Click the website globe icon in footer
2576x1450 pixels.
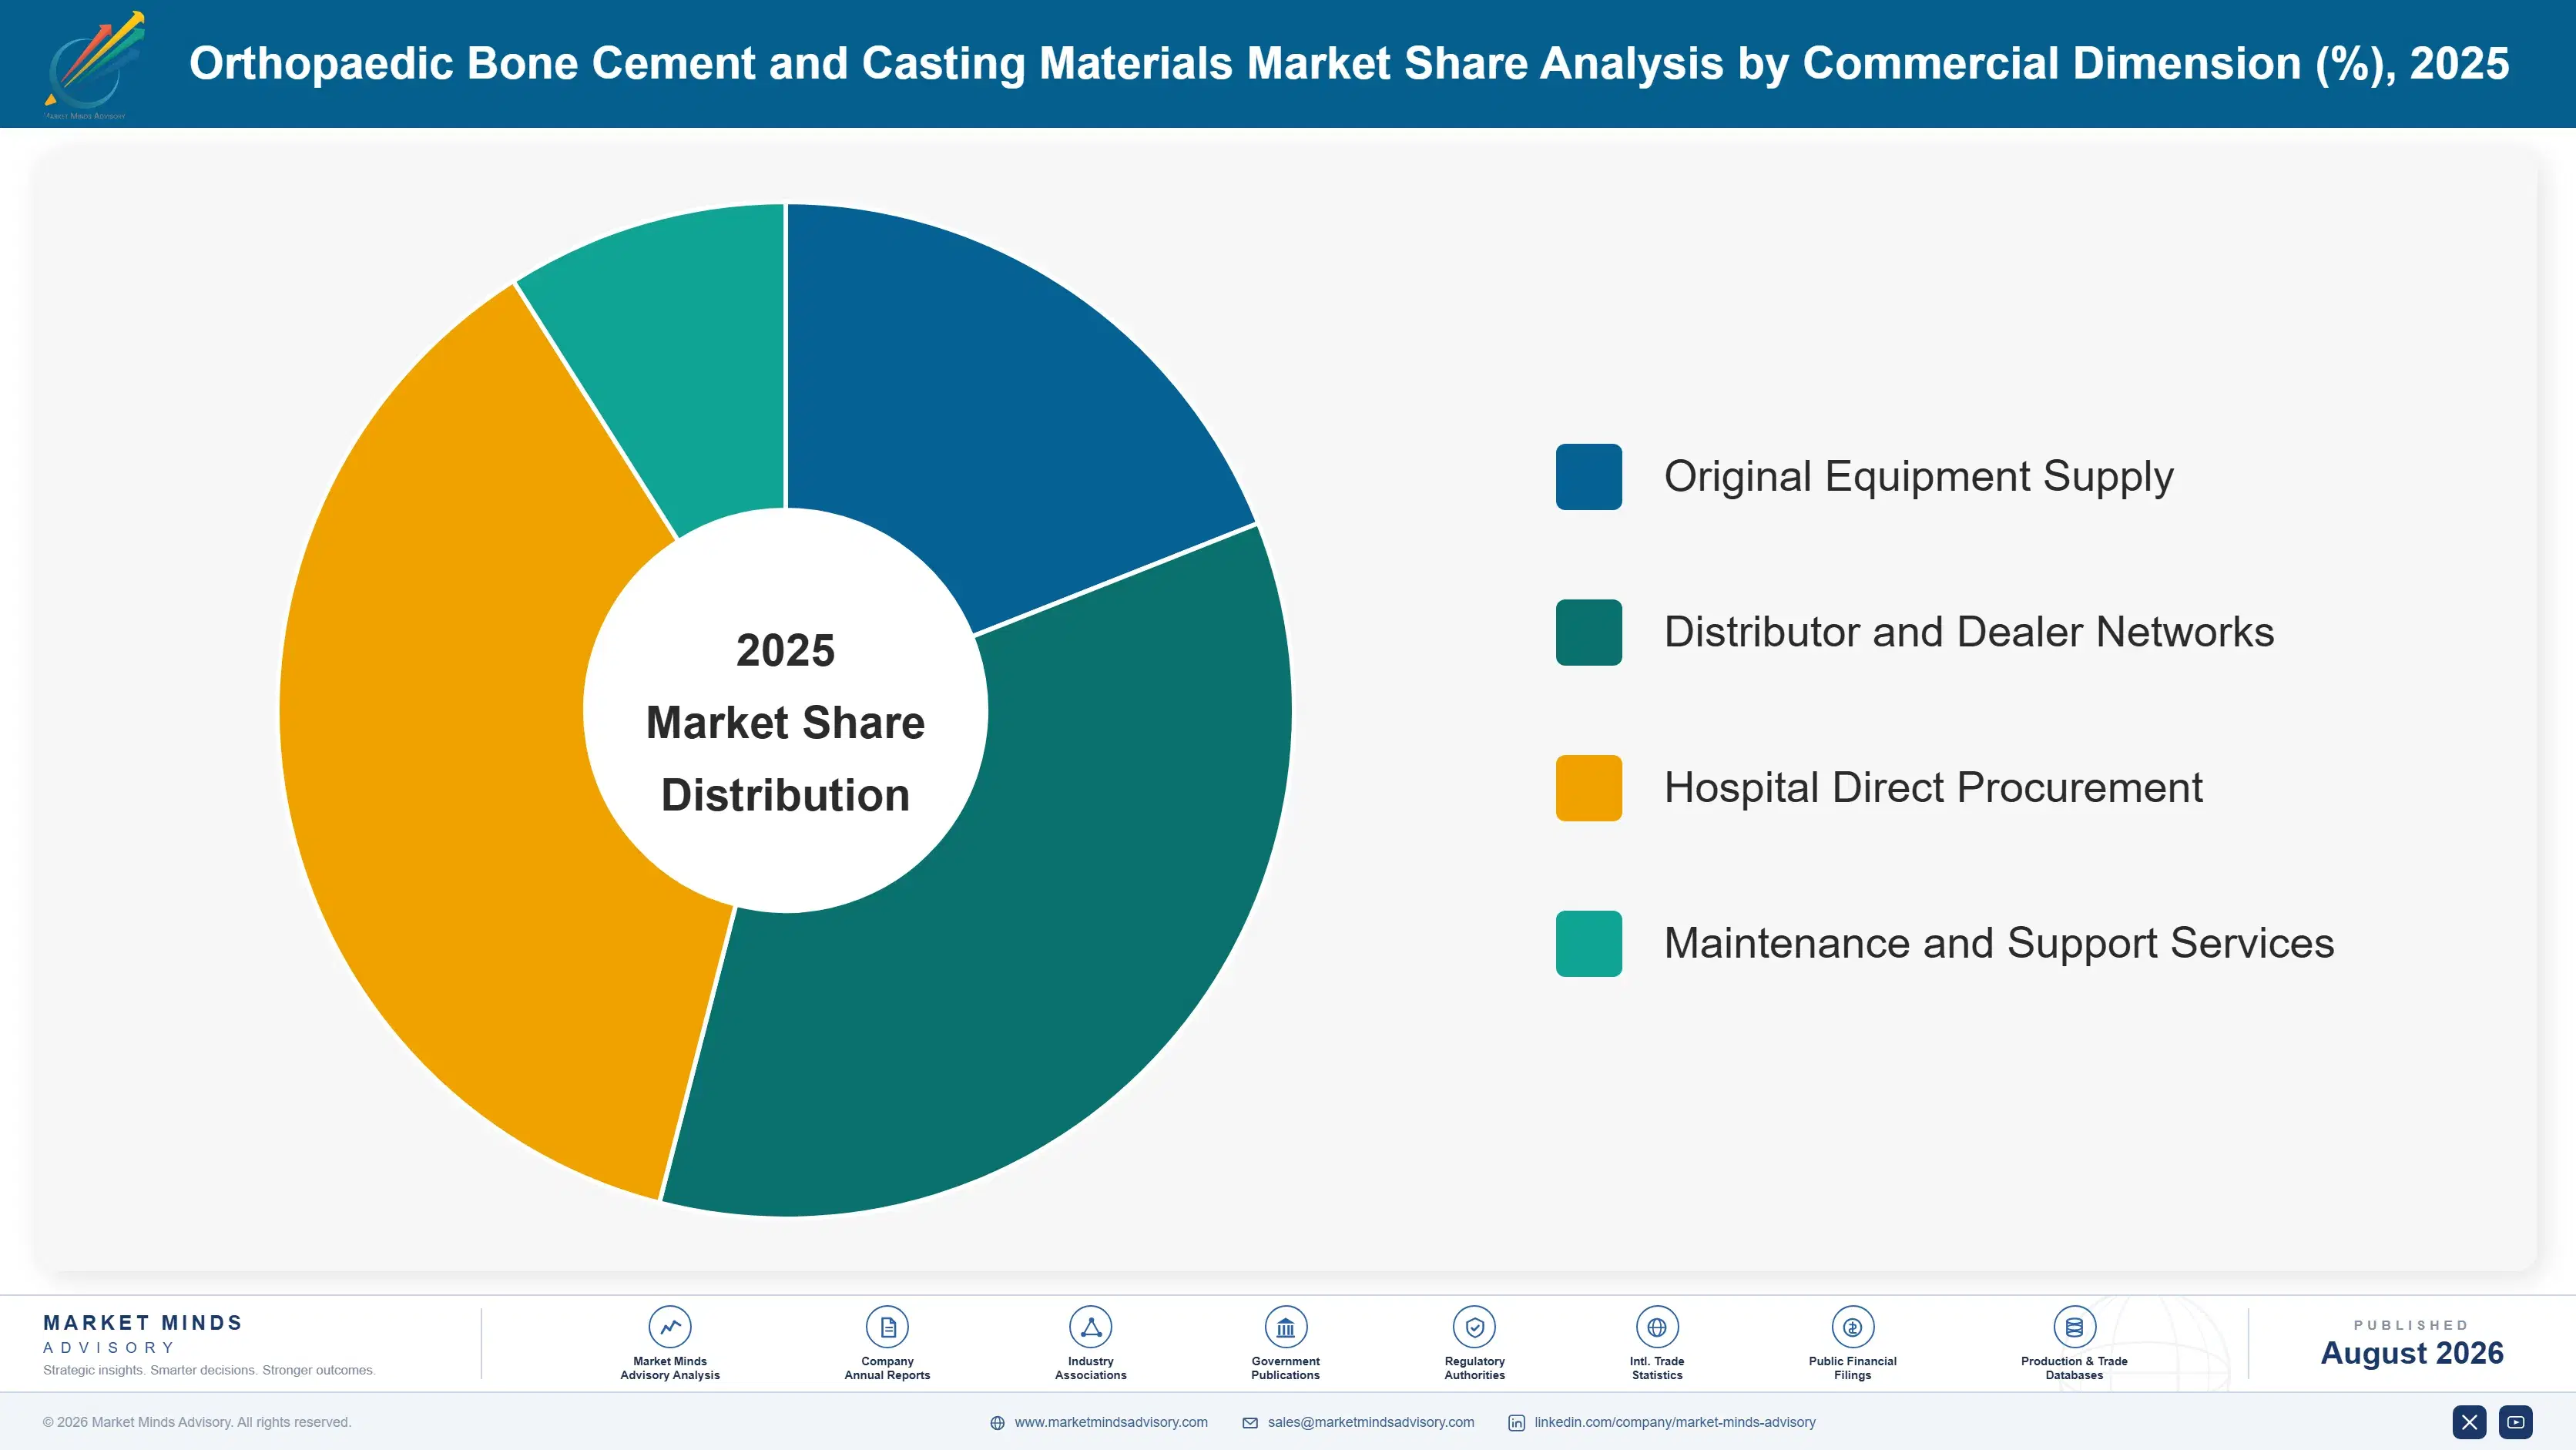[x=997, y=1423]
